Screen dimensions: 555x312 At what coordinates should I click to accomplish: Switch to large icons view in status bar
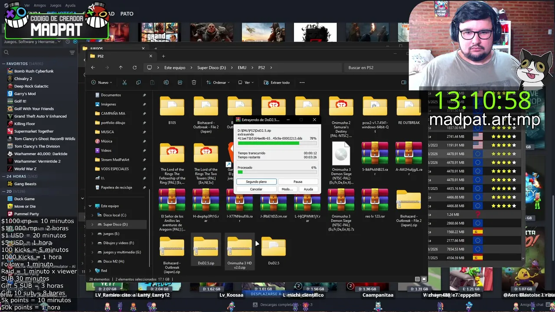point(424,279)
